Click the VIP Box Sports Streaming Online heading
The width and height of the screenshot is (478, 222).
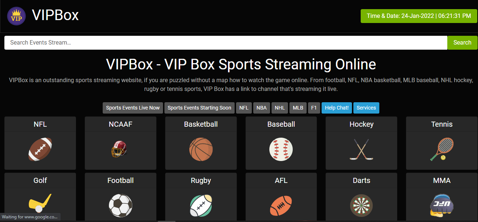(x=241, y=64)
